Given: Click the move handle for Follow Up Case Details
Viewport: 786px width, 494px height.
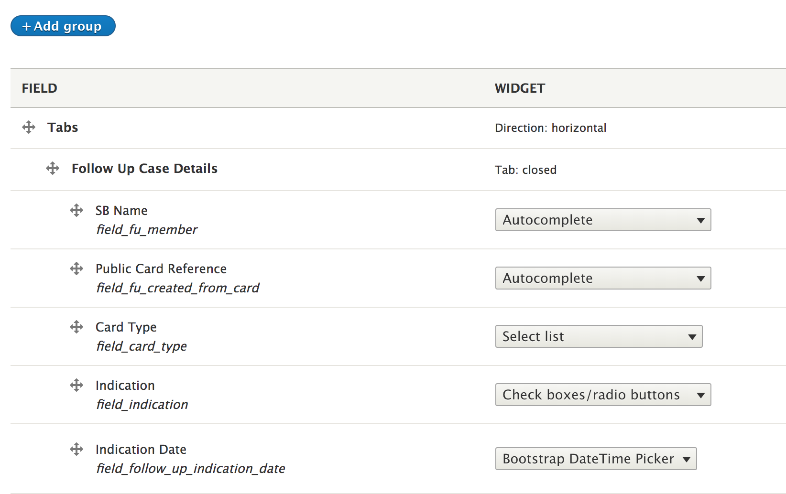Looking at the screenshot, I should pos(53,168).
